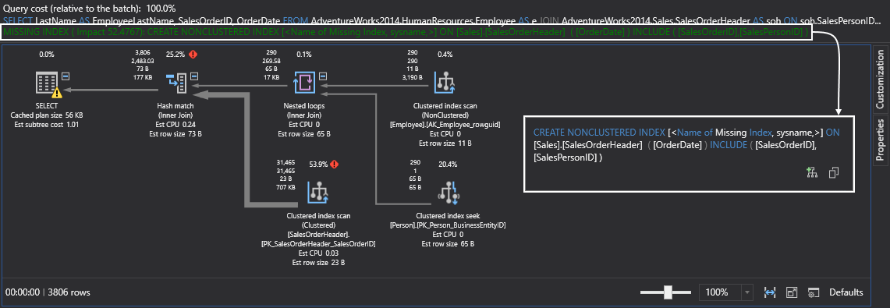Screen dimensions: 890x308
Task: Click the zoom-to-fit icon next to 100%
Action: (792, 292)
